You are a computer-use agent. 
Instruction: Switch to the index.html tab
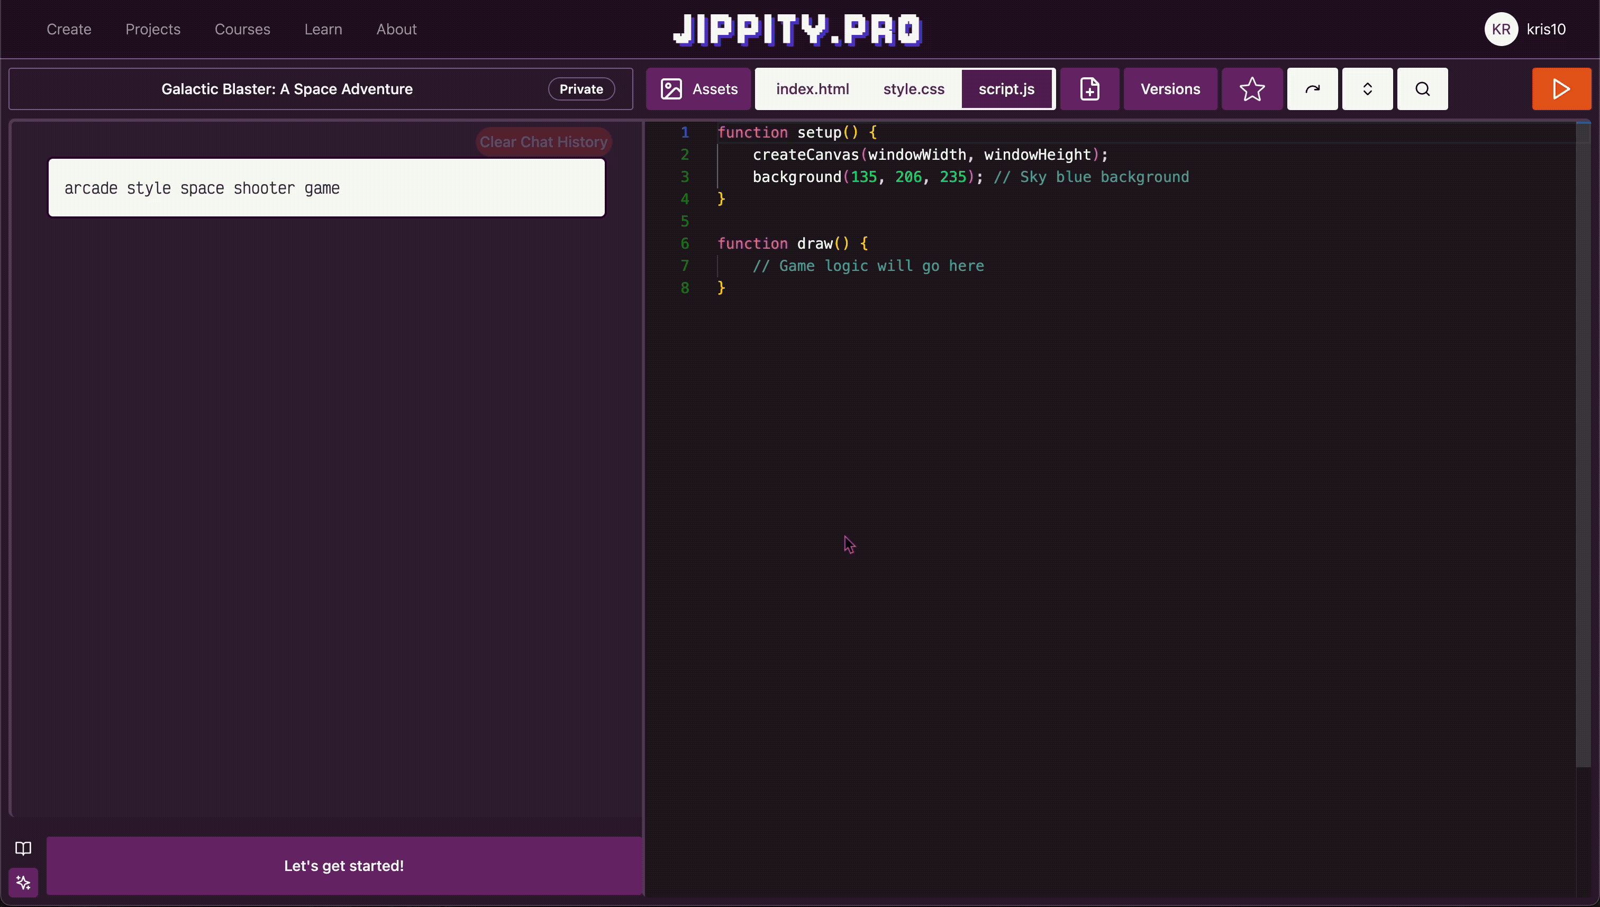tap(812, 89)
